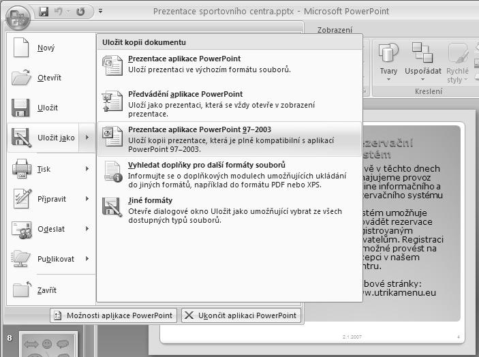This screenshot has width=479, height=357.
Task: Open the Rychlé styly dropdown
Action: coord(457,63)
